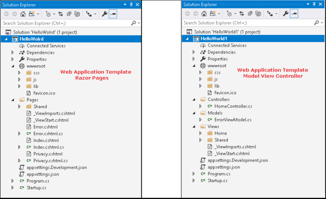Collapse the Controllers folder node

tap(194, 99)
